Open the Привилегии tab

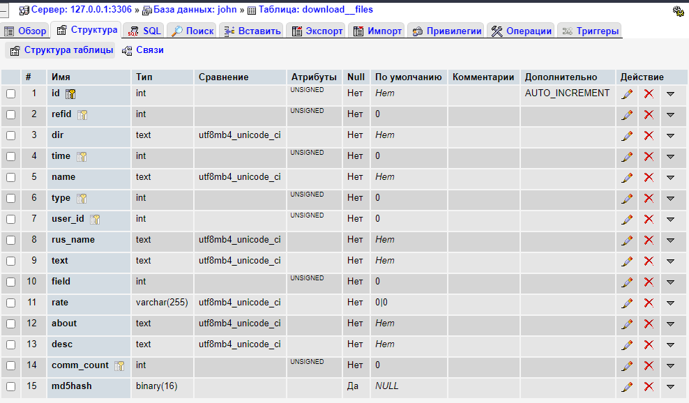point(446,31)
